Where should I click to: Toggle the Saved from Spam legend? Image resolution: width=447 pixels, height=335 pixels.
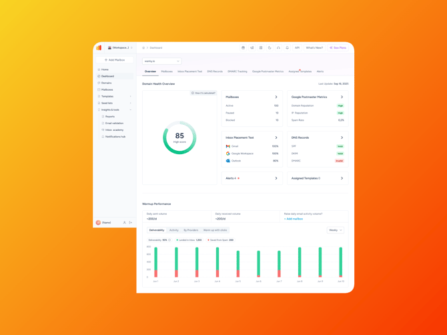click(220, 240)
